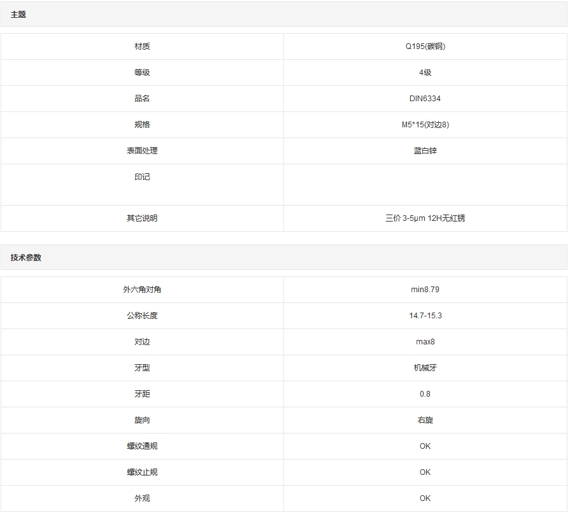Click the 螺纹通规 row label
570x515 pixels.
142,446
